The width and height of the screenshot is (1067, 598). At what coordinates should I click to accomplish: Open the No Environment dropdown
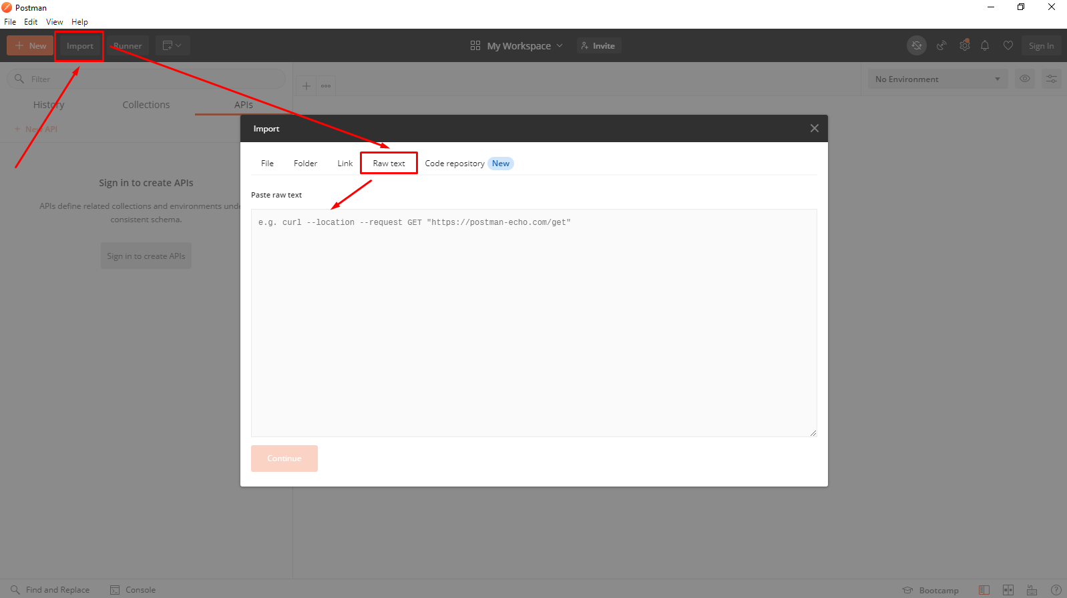(937, 79)
